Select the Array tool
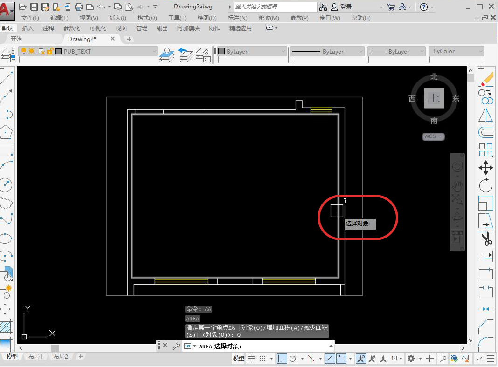The image size is (498, 367). (x=486, y=150)
